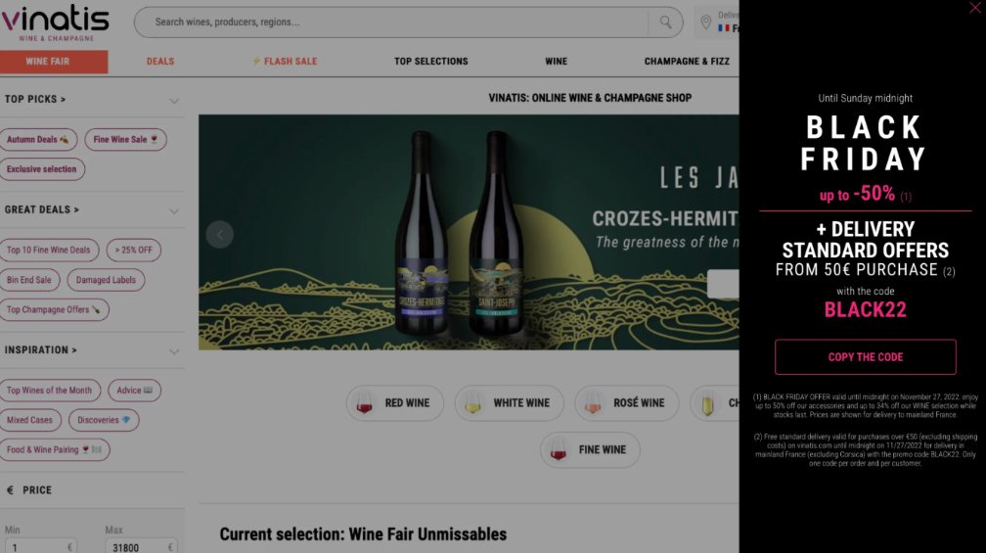Select the Damaged Labels filter chip

(x=106, y=280)
